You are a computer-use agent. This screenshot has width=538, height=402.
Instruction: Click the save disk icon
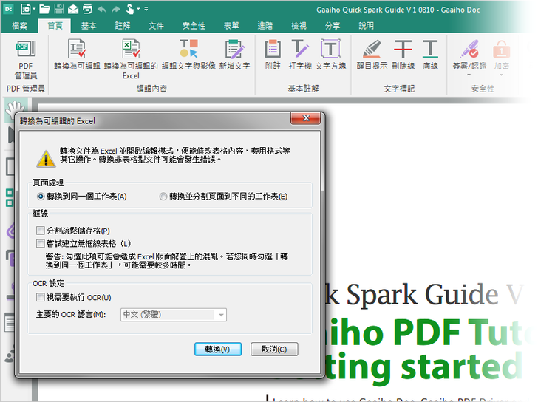[59, 10]
